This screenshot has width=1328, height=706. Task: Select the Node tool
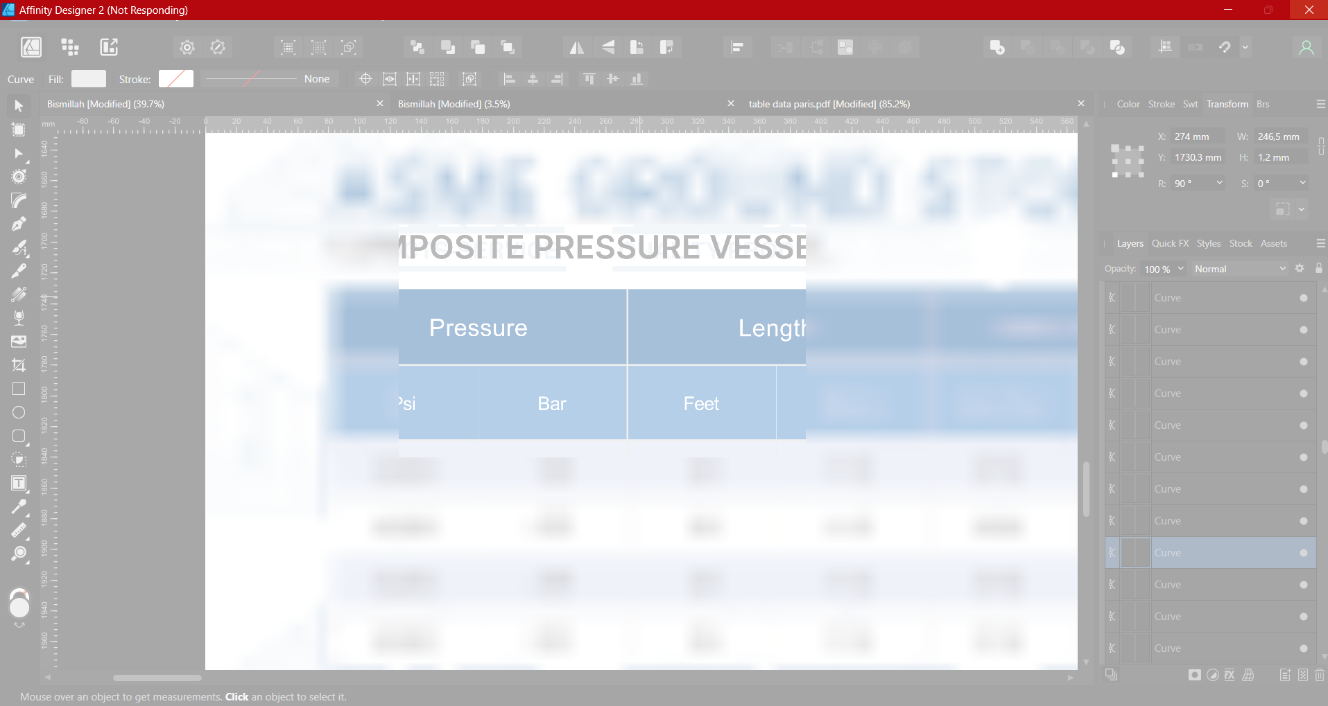point(19,153)
